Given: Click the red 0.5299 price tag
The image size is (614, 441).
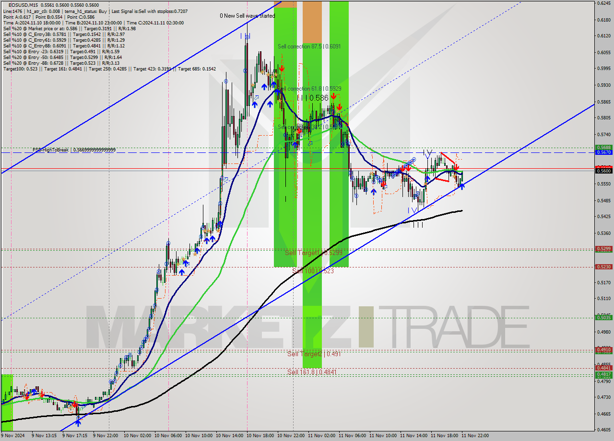Looking at the screenshot, I should (603, 249).
